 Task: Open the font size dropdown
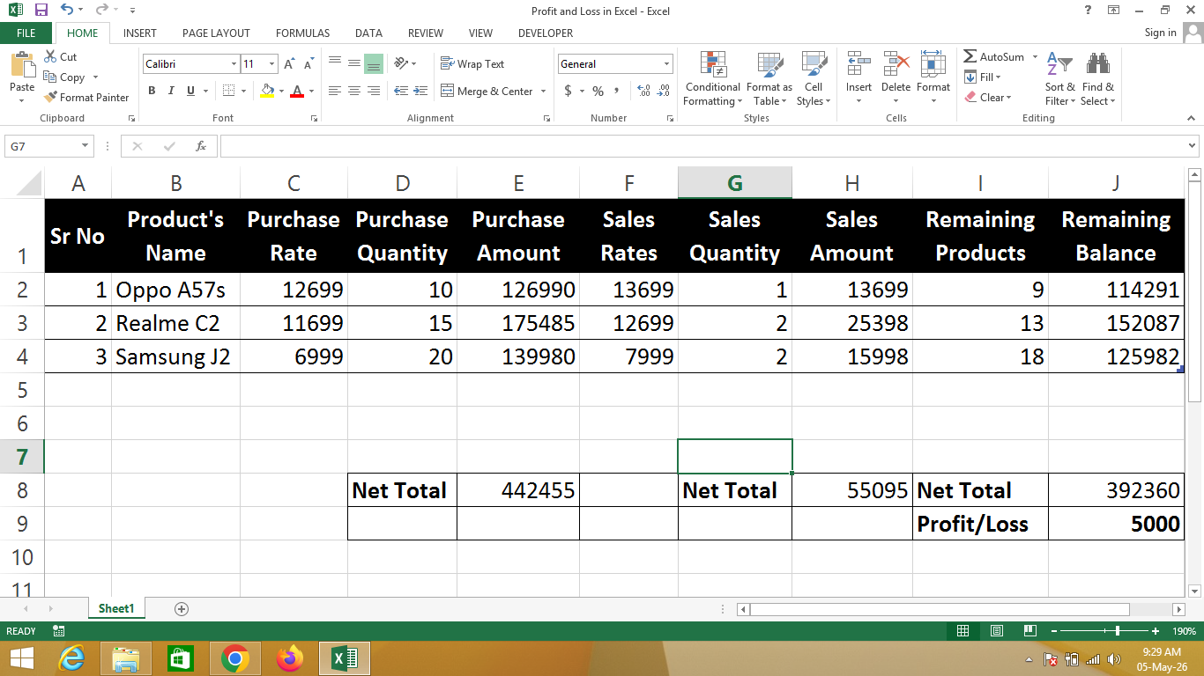click(272, 64)
